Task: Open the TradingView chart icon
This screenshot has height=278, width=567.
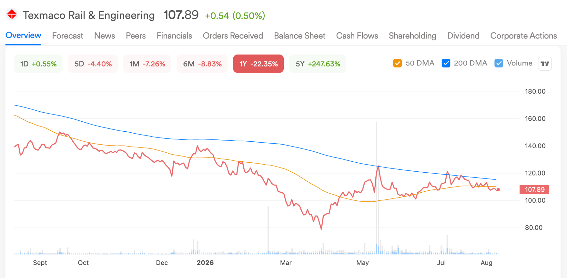Action: pos(545,64)
